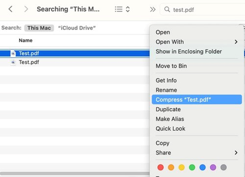The height and width of the screenshot is (177, 245).
Task: Click the PDF icon of selected Test.pdf
Action: pos(13,54)
